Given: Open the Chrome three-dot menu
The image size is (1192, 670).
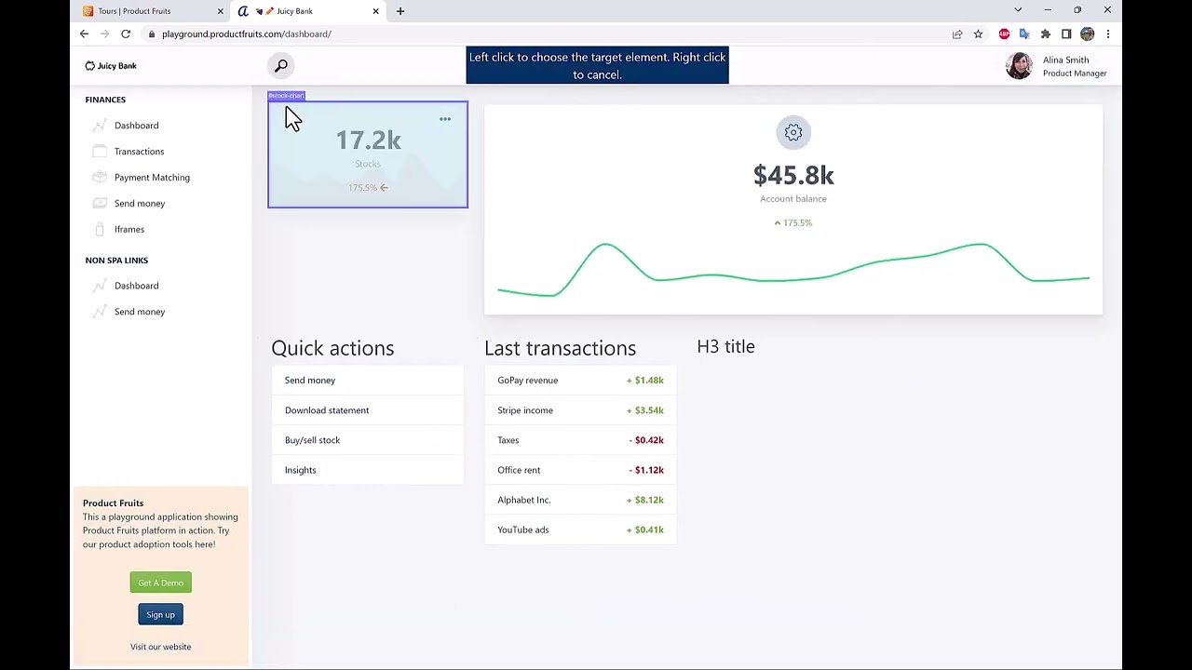Looking at the screenshot, I should [x=1107, y=34].
